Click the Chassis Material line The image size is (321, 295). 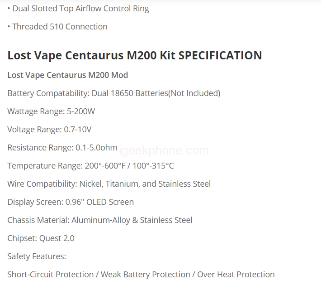click(99, 220)
